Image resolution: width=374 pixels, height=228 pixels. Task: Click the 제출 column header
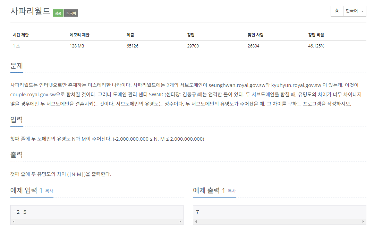[x=130, y=35]
